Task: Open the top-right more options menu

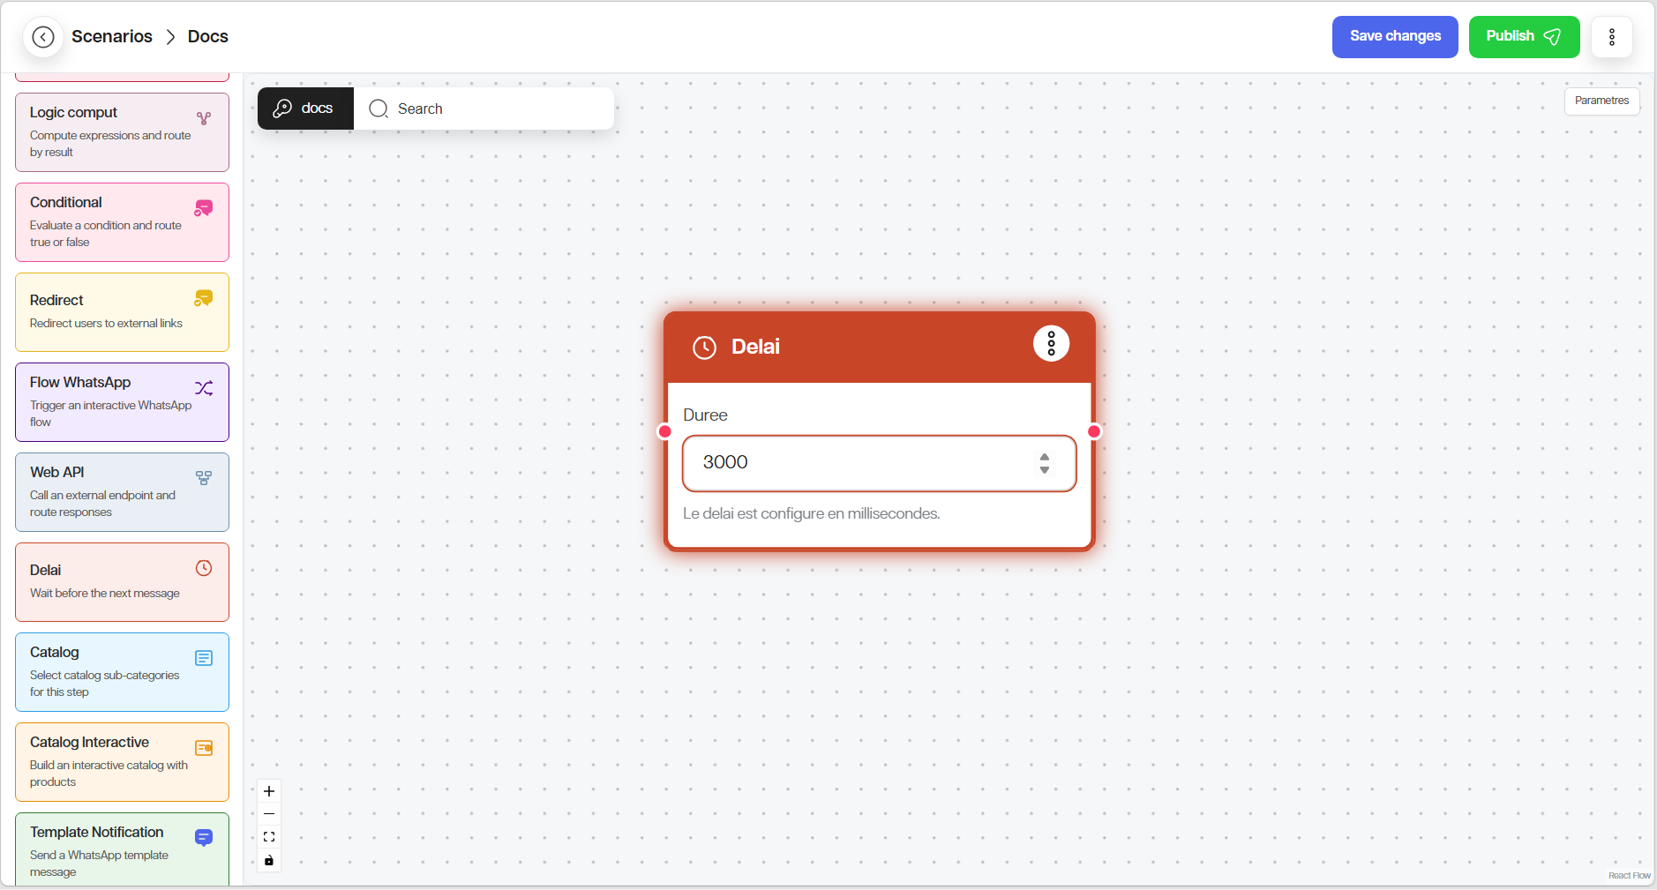Action: click(x=1611, y=37)
